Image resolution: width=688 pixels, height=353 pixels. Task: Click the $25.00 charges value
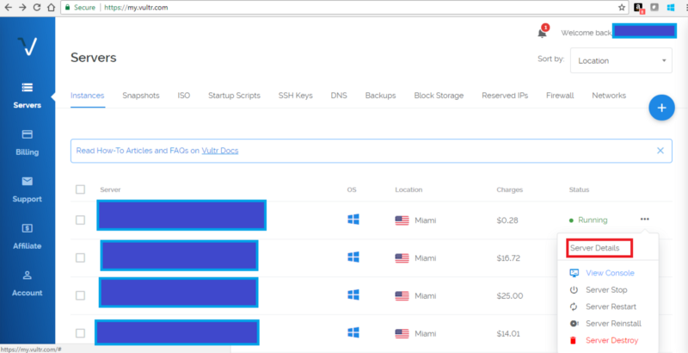(x=509, y=296)
